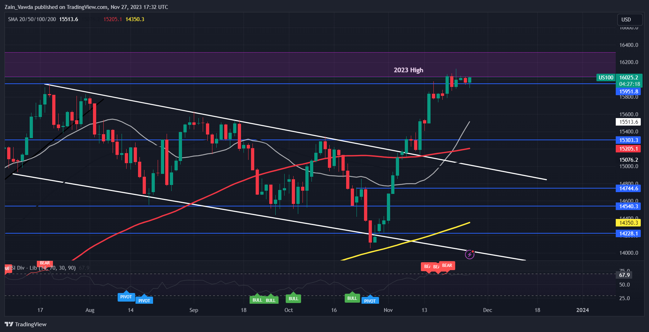Click the 15076.2 price-axis value
The image size is (649, 332).
[x=628, y=160]
